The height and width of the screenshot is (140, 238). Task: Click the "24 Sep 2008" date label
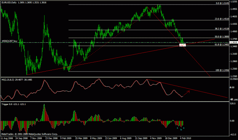(22, 138)
